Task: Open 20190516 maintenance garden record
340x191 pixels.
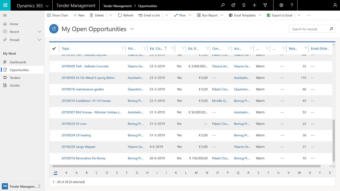Action: coord(83,89)
